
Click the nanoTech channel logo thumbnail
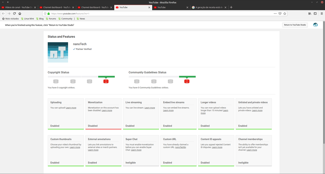point(58,52)
